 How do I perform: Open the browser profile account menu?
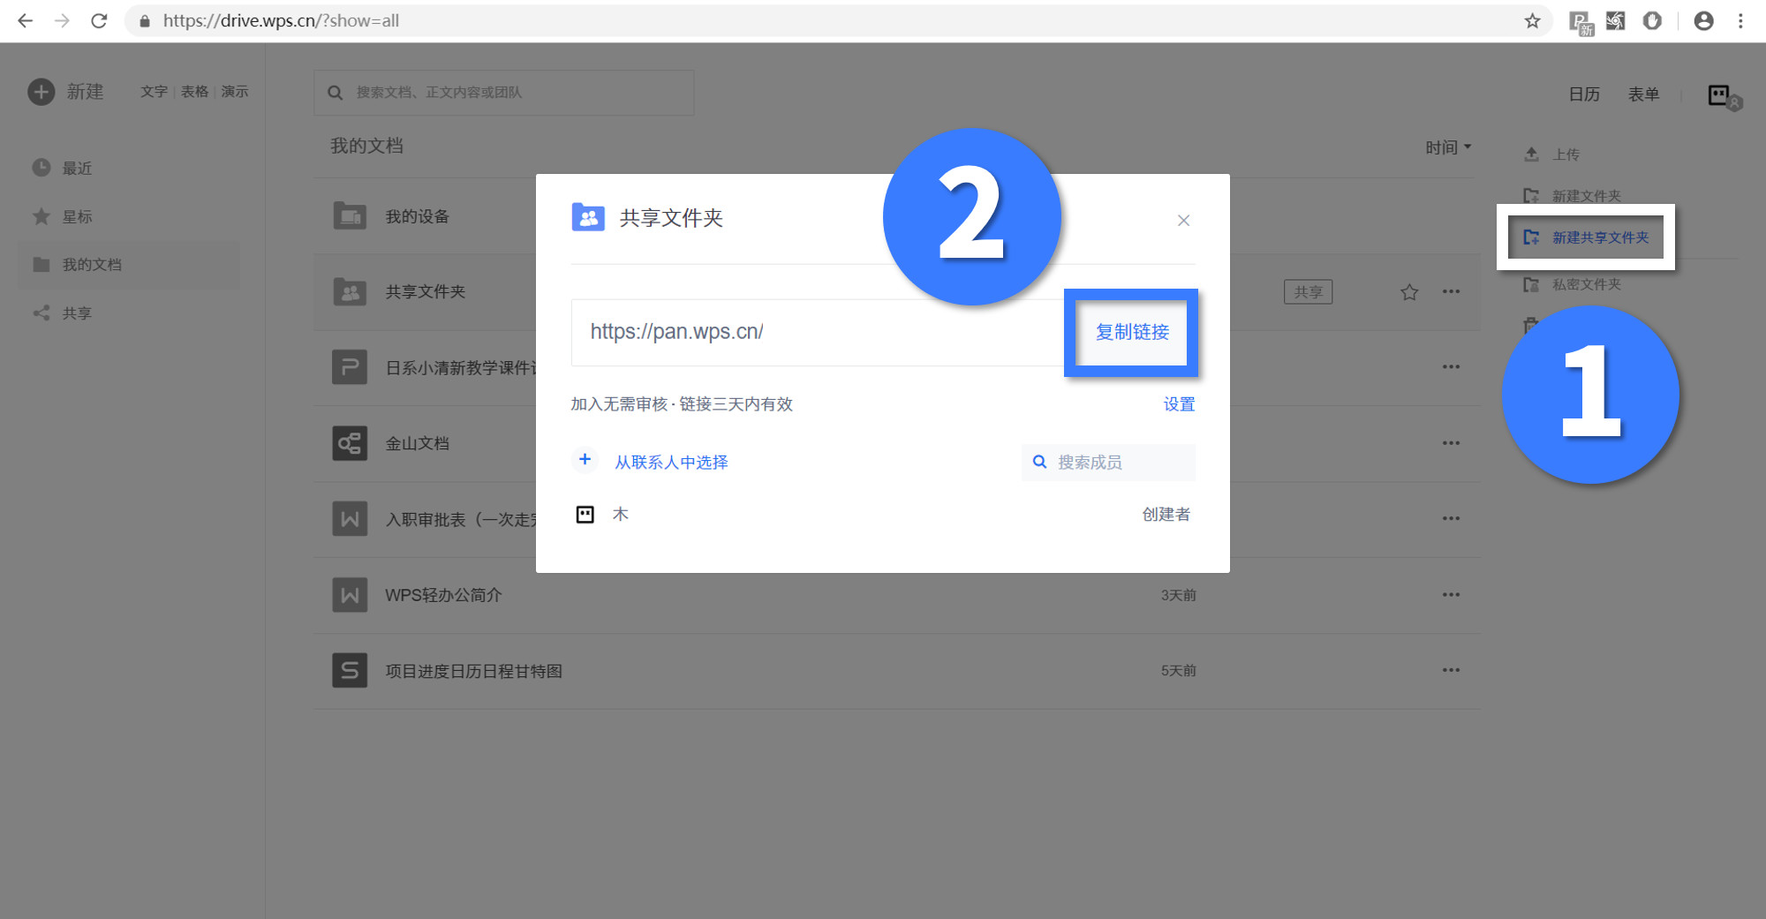[x=1704, y=20]
